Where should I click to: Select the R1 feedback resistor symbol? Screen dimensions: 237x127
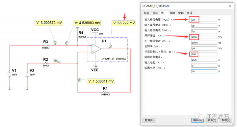[105, 92]
